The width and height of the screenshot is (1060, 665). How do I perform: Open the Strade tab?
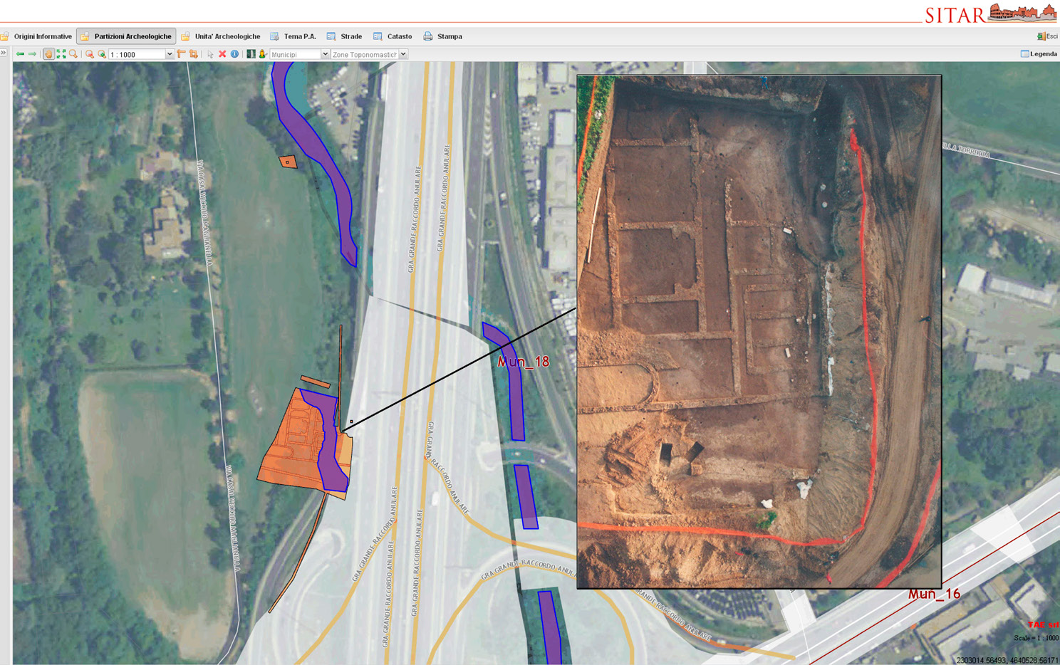(x=344, y=36)
